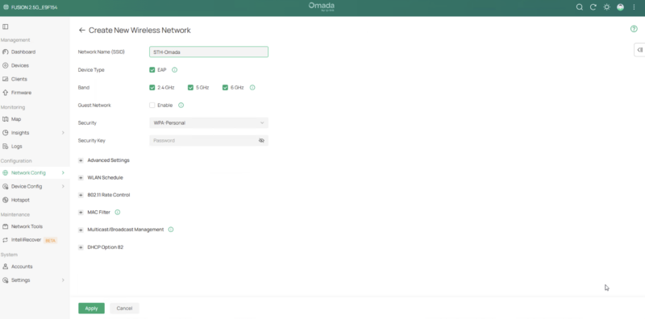Click the info icon next to Guest Network Enable
This screenshot has width=645, height=319.
pyautogui.click(x=181, y=106)
